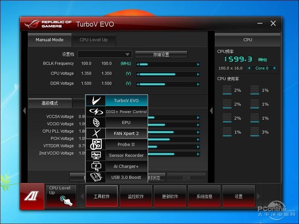
Task: Choose EPU in the tool menu
Action: click(126, 122)
